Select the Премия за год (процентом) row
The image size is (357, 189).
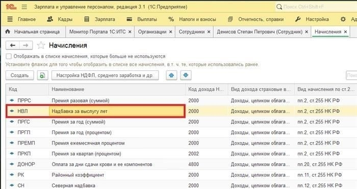[x=182, y=132]
